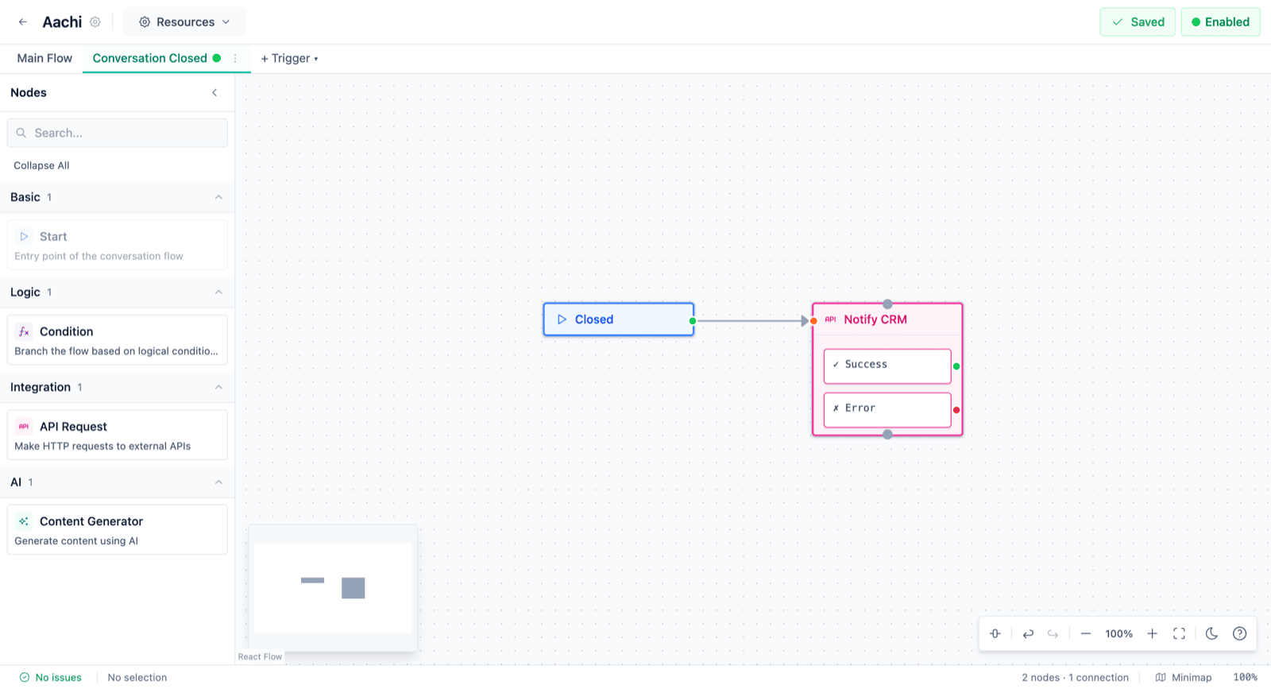Open the Resources dropdown
Viewport: 1271px width, 689px height.
[x=184, y=22]
